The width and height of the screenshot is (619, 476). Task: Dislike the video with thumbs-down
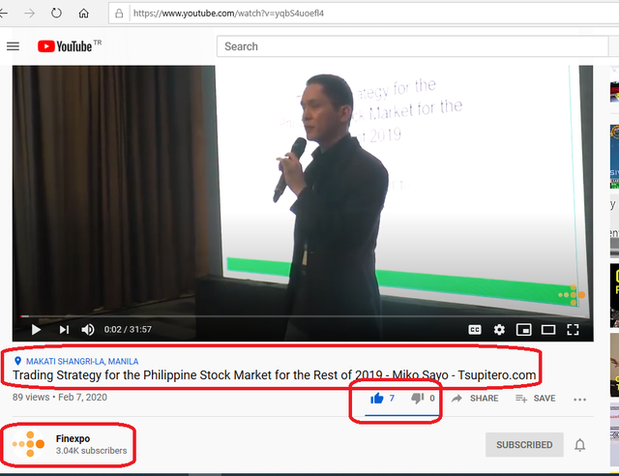pos(417,399)
